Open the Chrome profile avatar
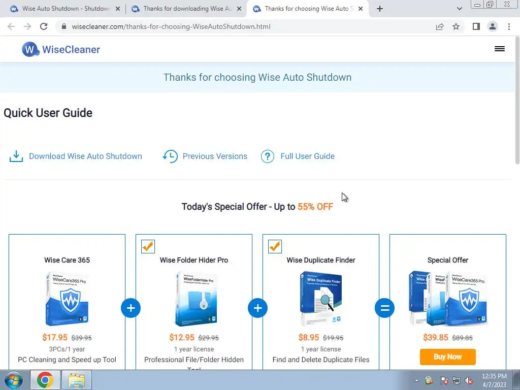The image size is (520, 390). tap(493, 26)
